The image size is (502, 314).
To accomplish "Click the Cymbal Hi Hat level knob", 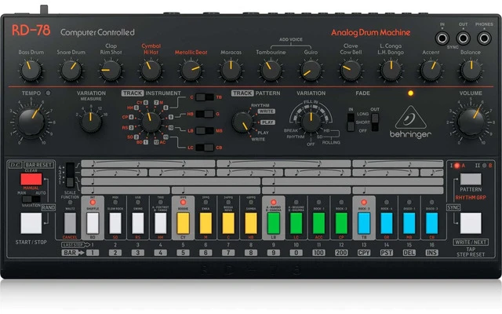I will coord(151,70).
